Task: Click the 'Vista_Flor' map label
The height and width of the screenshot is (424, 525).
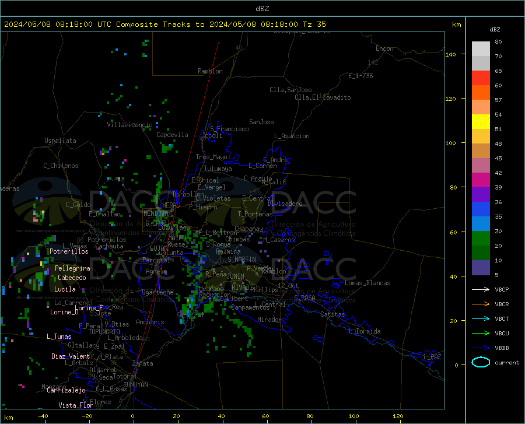Action: pyautogui.click(x=76, y=405)
